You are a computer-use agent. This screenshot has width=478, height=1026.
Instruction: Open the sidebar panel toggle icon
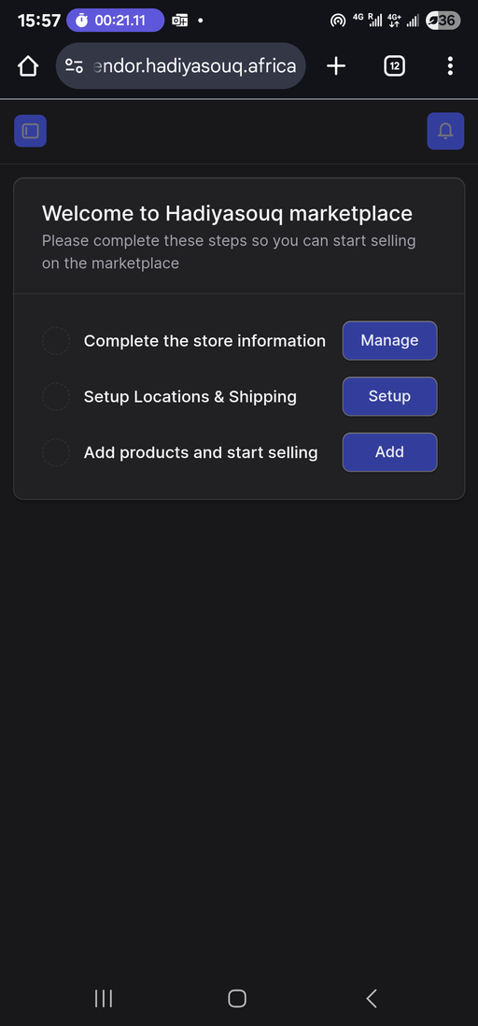click(x=30, y=131)
